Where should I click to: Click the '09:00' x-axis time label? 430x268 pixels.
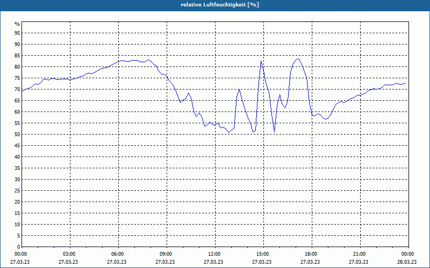pyautogui.click(x=167, y=254)
